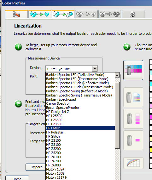Screen dimensions: 152x180
Task: Open the grayed-out tab with fading drops
Action: (x=86, y=14)
